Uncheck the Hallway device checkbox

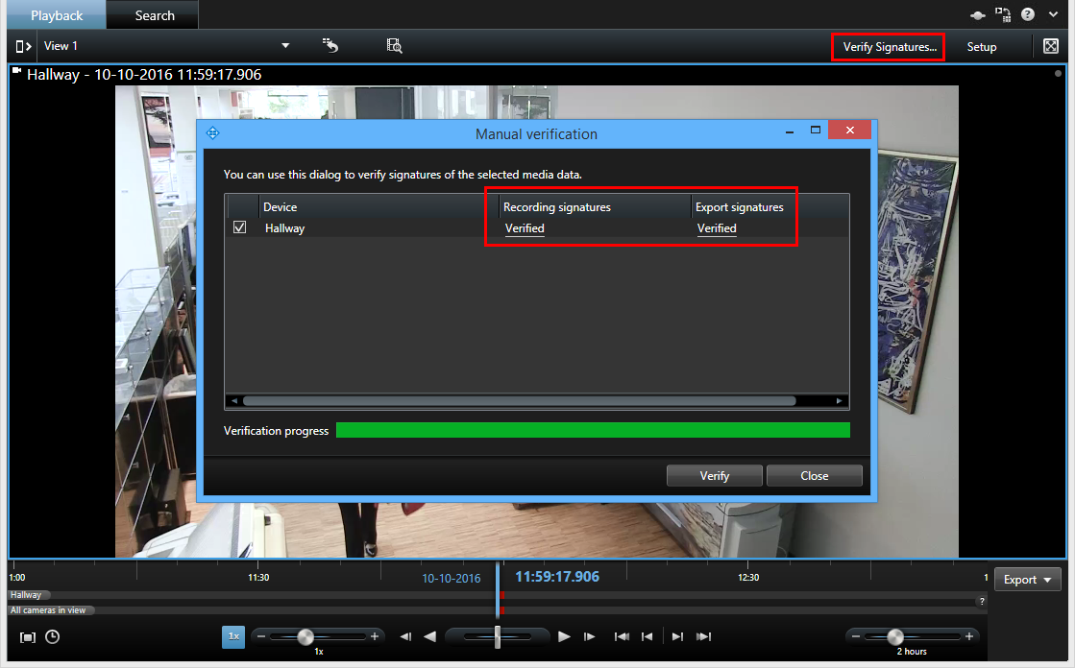tap(240, 228)
